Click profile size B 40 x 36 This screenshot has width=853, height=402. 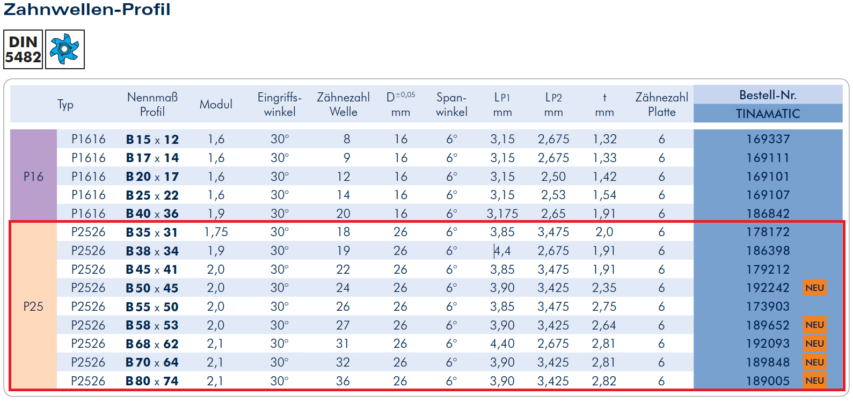152,214
